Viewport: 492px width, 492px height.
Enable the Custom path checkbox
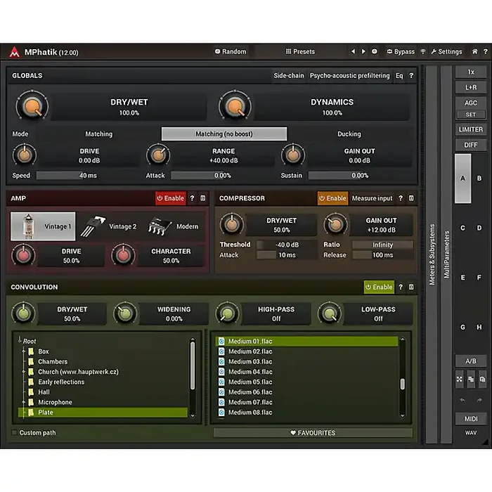pos(14,432)
